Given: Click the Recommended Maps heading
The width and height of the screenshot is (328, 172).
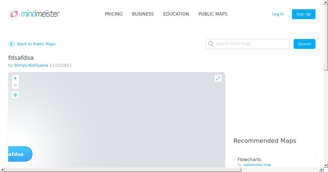Looking at the screenshot, I should tap(265, 141).
